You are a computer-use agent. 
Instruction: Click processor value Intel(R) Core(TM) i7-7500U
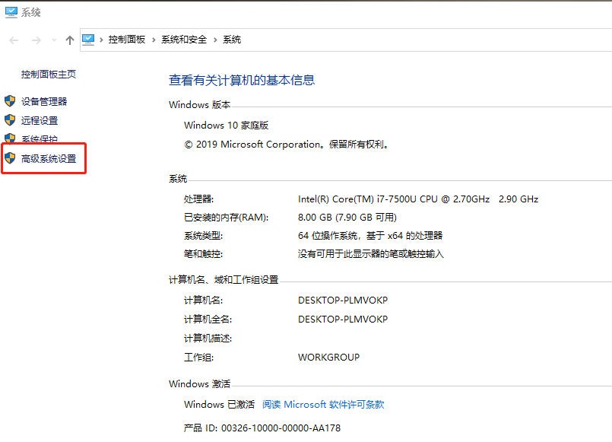[x=418, y=199]
